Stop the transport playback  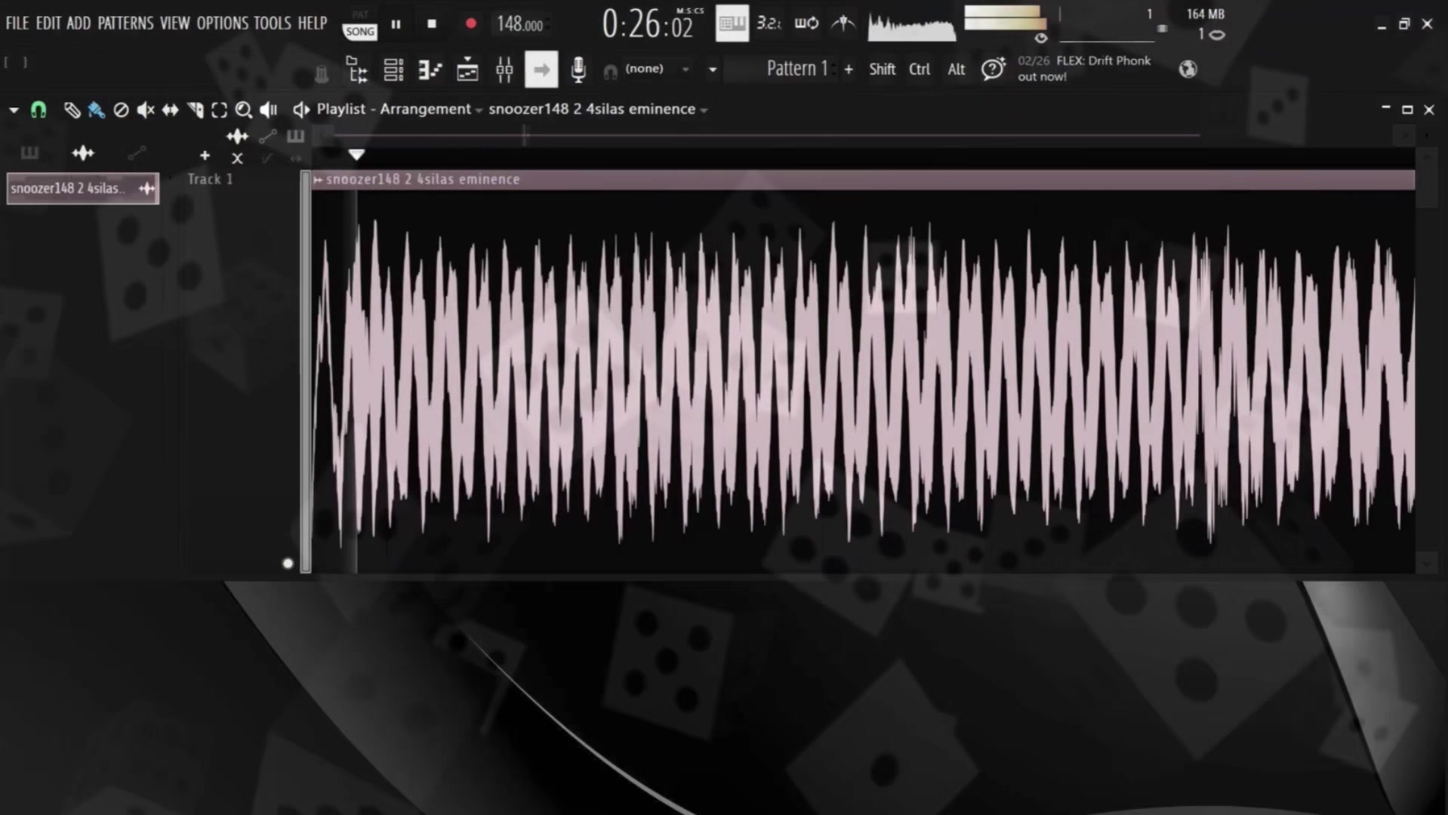[432, 24]
